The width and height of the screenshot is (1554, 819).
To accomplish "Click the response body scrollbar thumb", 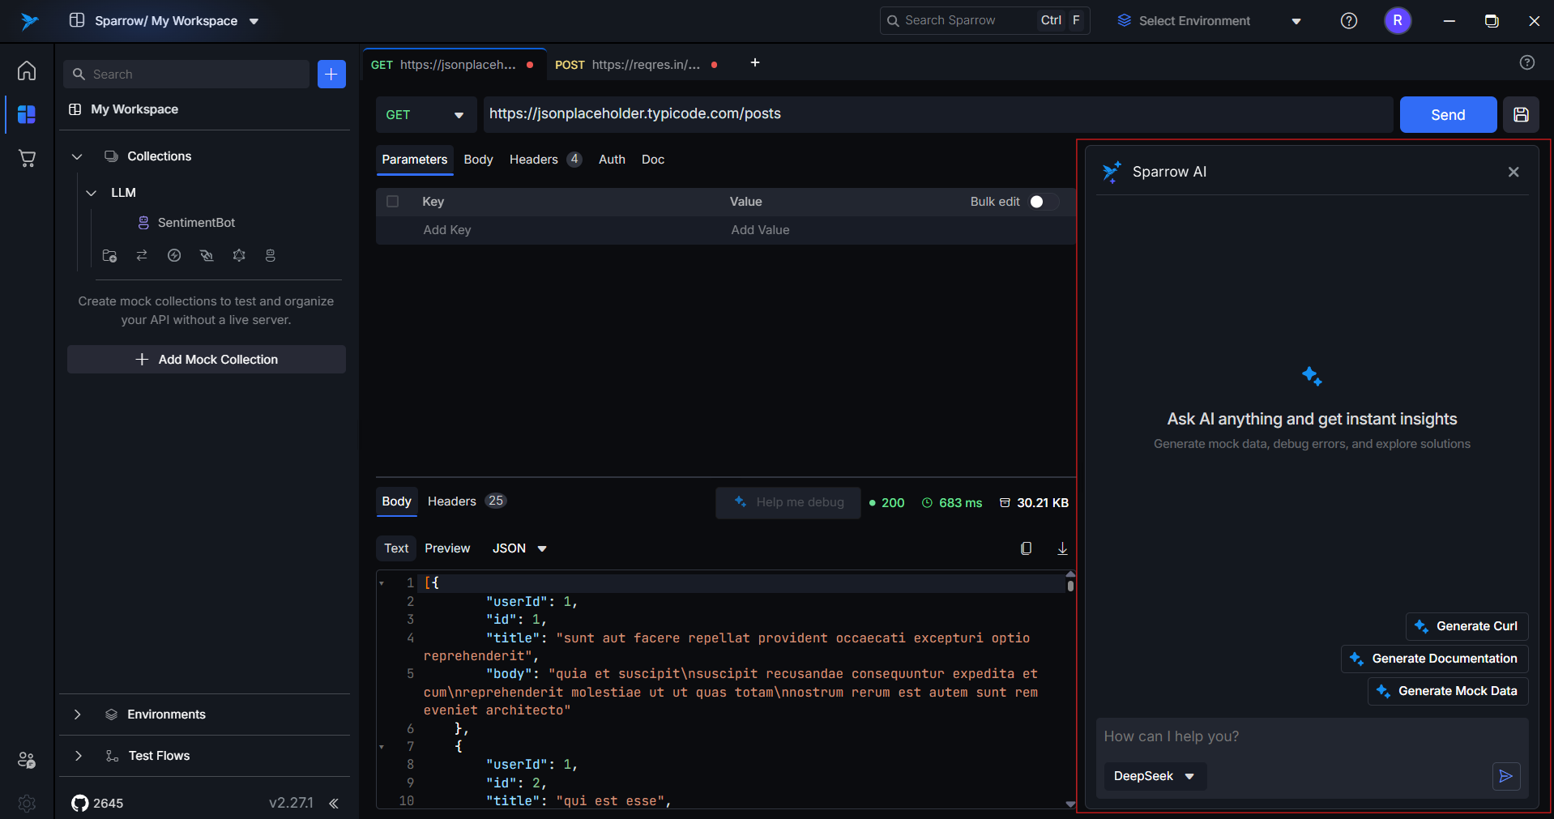I will tap(1070, 586).
